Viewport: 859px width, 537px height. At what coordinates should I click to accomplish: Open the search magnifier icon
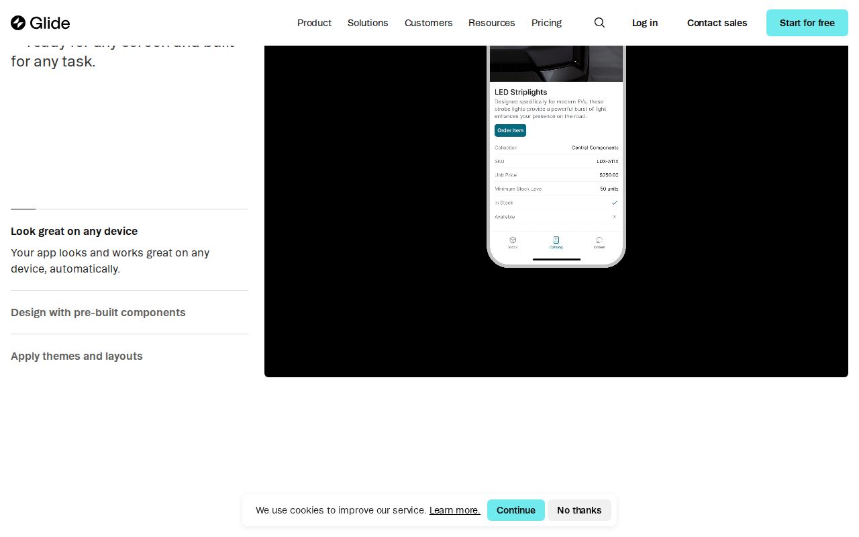tap(599, 23)
